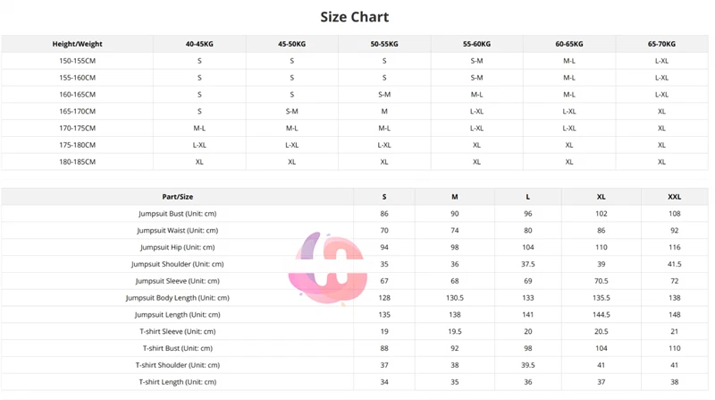Click the 55-60KG column header
The height and width of the screenshot is (400, 715).
click(476, 44)
